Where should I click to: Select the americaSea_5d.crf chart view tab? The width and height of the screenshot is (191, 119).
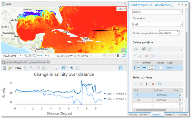pos(26,62)
